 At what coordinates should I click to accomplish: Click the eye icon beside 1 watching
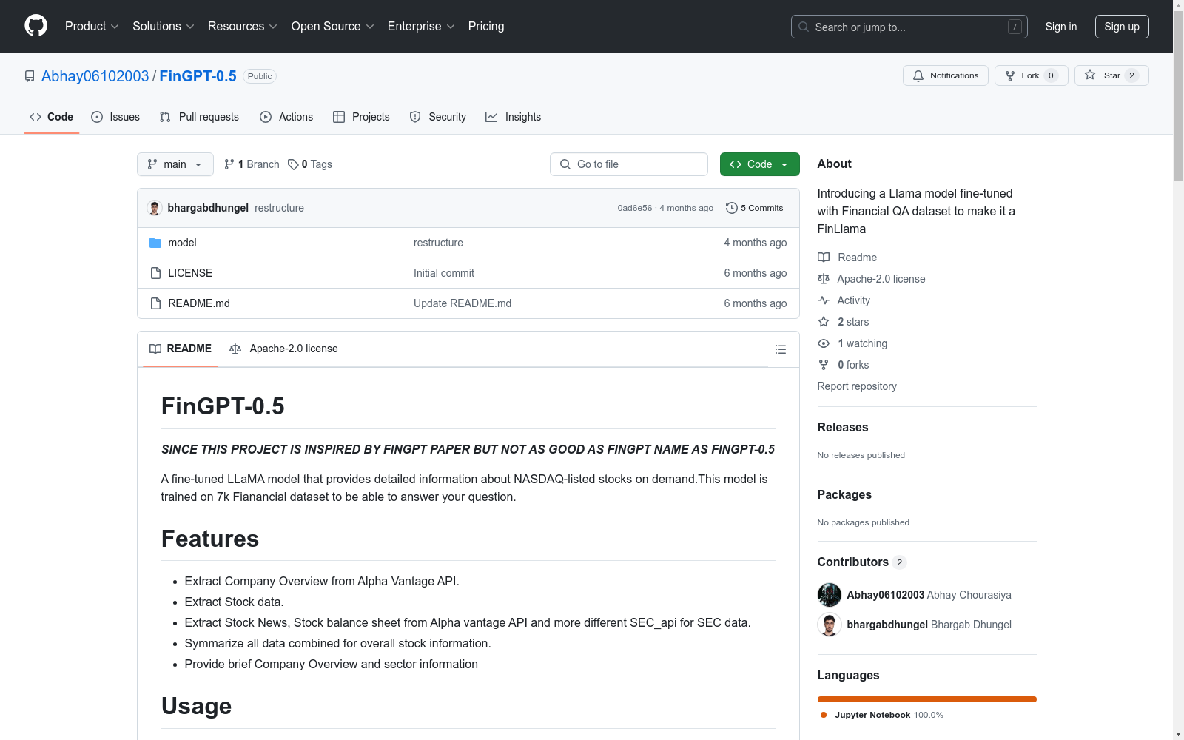824,343
